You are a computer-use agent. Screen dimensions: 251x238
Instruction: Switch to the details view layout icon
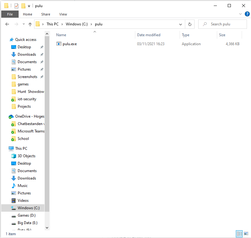click(239, 234)
